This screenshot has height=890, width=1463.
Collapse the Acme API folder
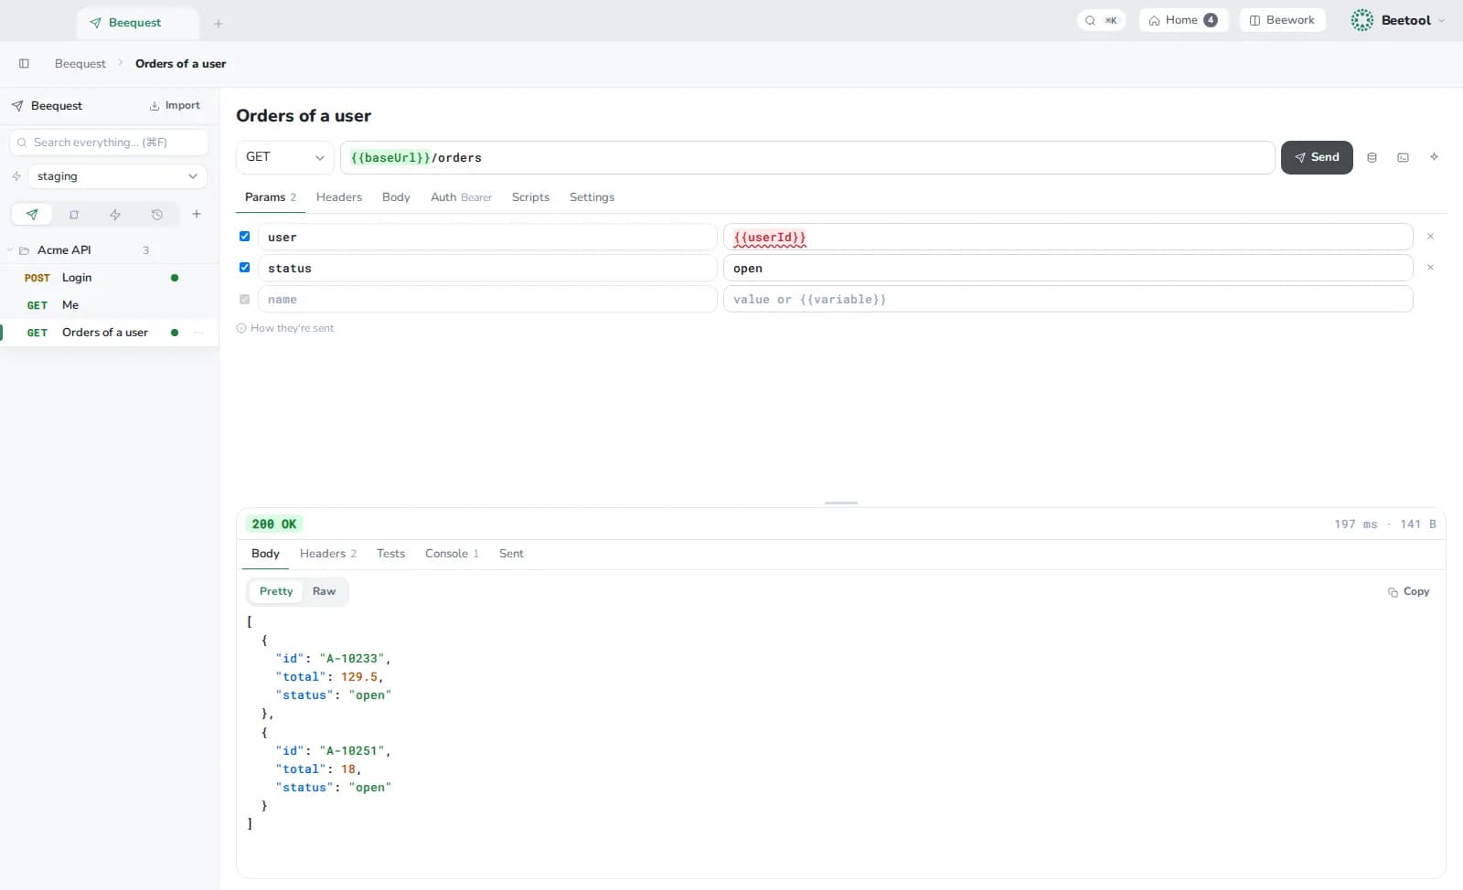(x=11, y=250)
